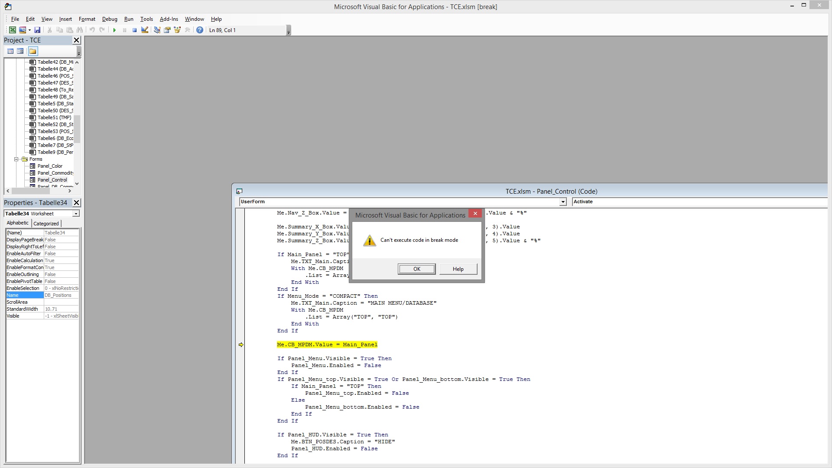Open the View menu

[x=47, y=19]
